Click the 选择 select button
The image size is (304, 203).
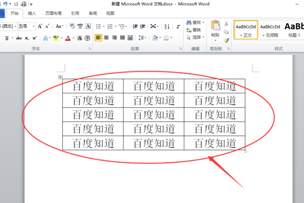click(x=195, y=37)
